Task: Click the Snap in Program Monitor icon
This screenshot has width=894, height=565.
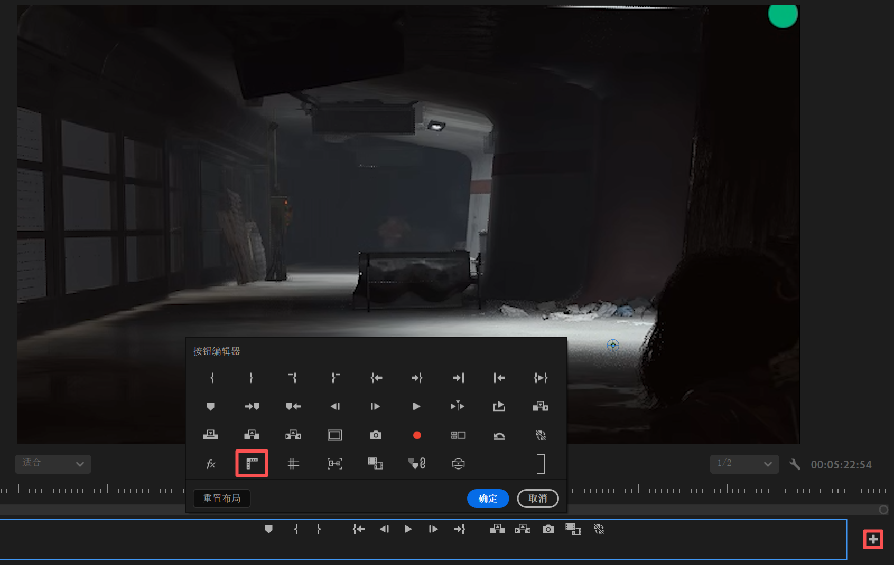Action: click(x=334, y=464)
